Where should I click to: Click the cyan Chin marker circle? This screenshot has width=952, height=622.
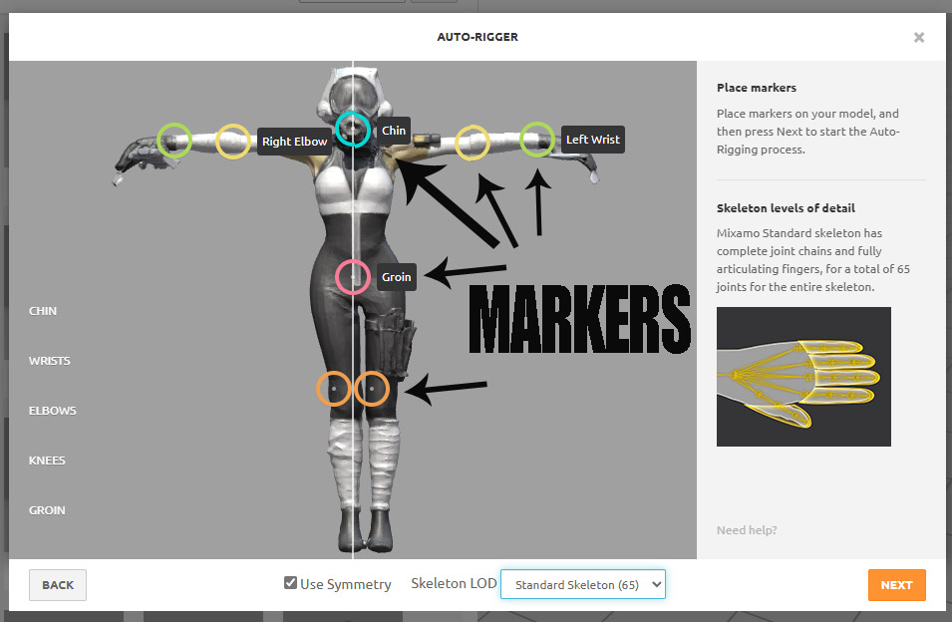tap(352, 129)
